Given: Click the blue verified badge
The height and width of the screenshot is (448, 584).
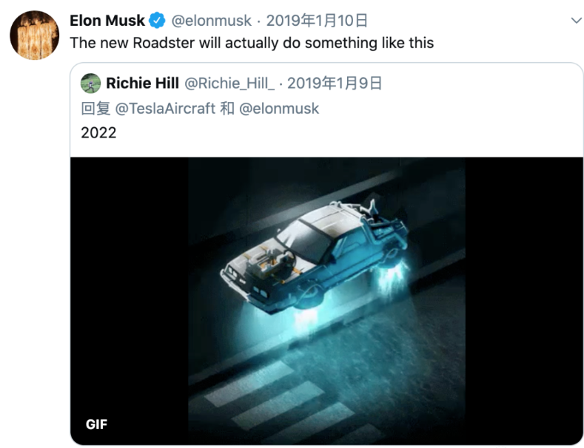Looking at the screenshot, I should click(x=158, y=20).
